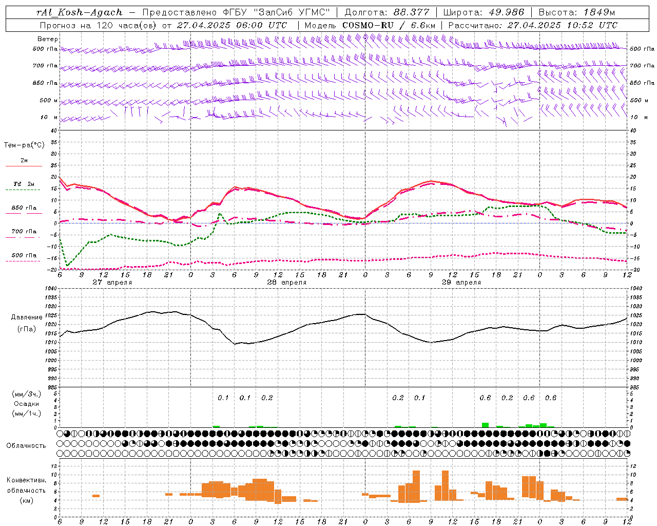Click the (гПа) unit under Давление

[x=27, y=329]
